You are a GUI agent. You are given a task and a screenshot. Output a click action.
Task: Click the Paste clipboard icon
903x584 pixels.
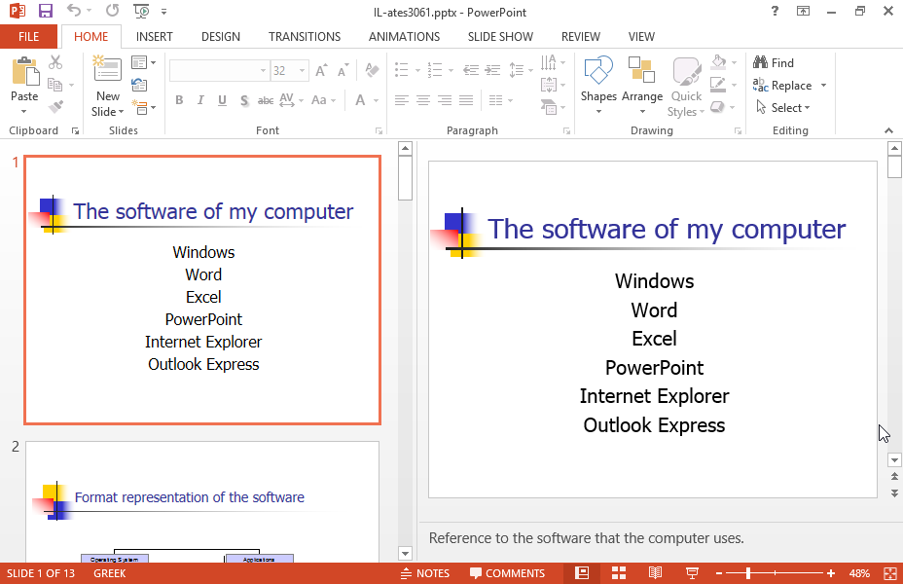coord(24,72)
